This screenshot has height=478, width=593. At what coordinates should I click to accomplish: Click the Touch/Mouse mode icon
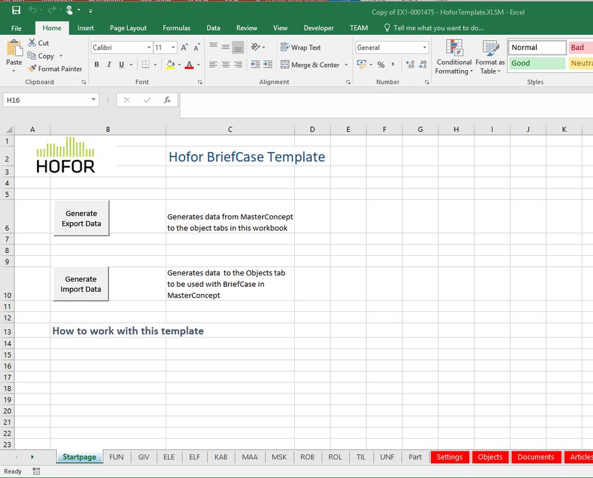[x=69, y=10]
